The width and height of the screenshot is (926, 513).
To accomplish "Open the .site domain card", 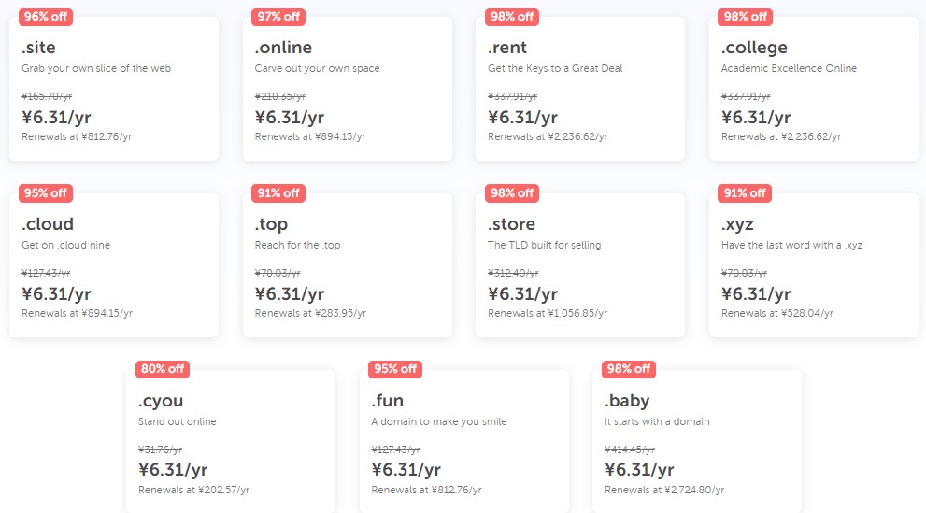I will point(113,89).
